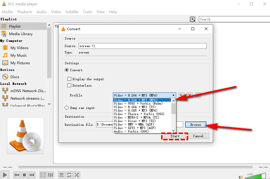Collapse the Profile dropdown combo box
The width and height of the screenshot is (270, 179).
tap(145, 95)
